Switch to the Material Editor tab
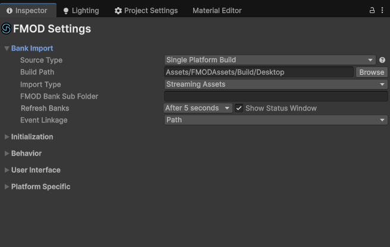This screenshot has height=247, width=390. point(217,11)
